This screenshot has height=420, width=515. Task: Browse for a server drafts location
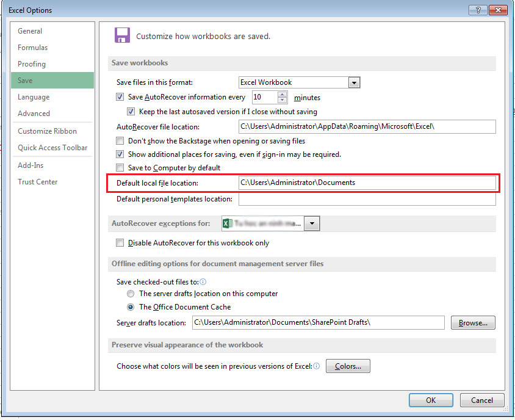pyautogui.click(x=473, y=322)
